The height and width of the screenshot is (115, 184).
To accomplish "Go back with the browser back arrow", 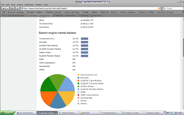I will coord(3,8).
